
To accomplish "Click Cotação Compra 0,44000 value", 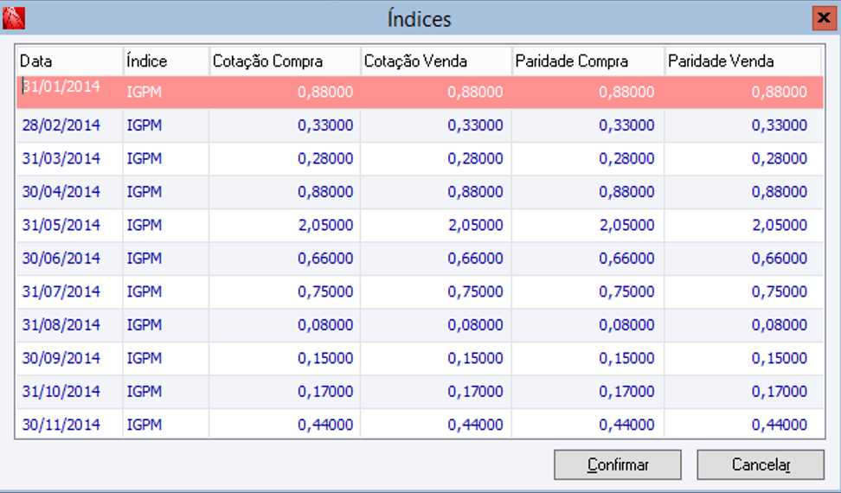I will [x=325, y=425].
